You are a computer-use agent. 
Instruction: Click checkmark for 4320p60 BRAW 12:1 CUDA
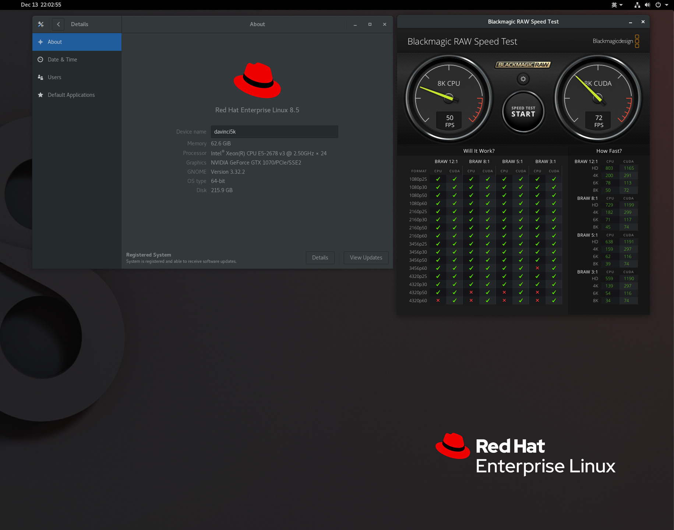pos(455,301)
